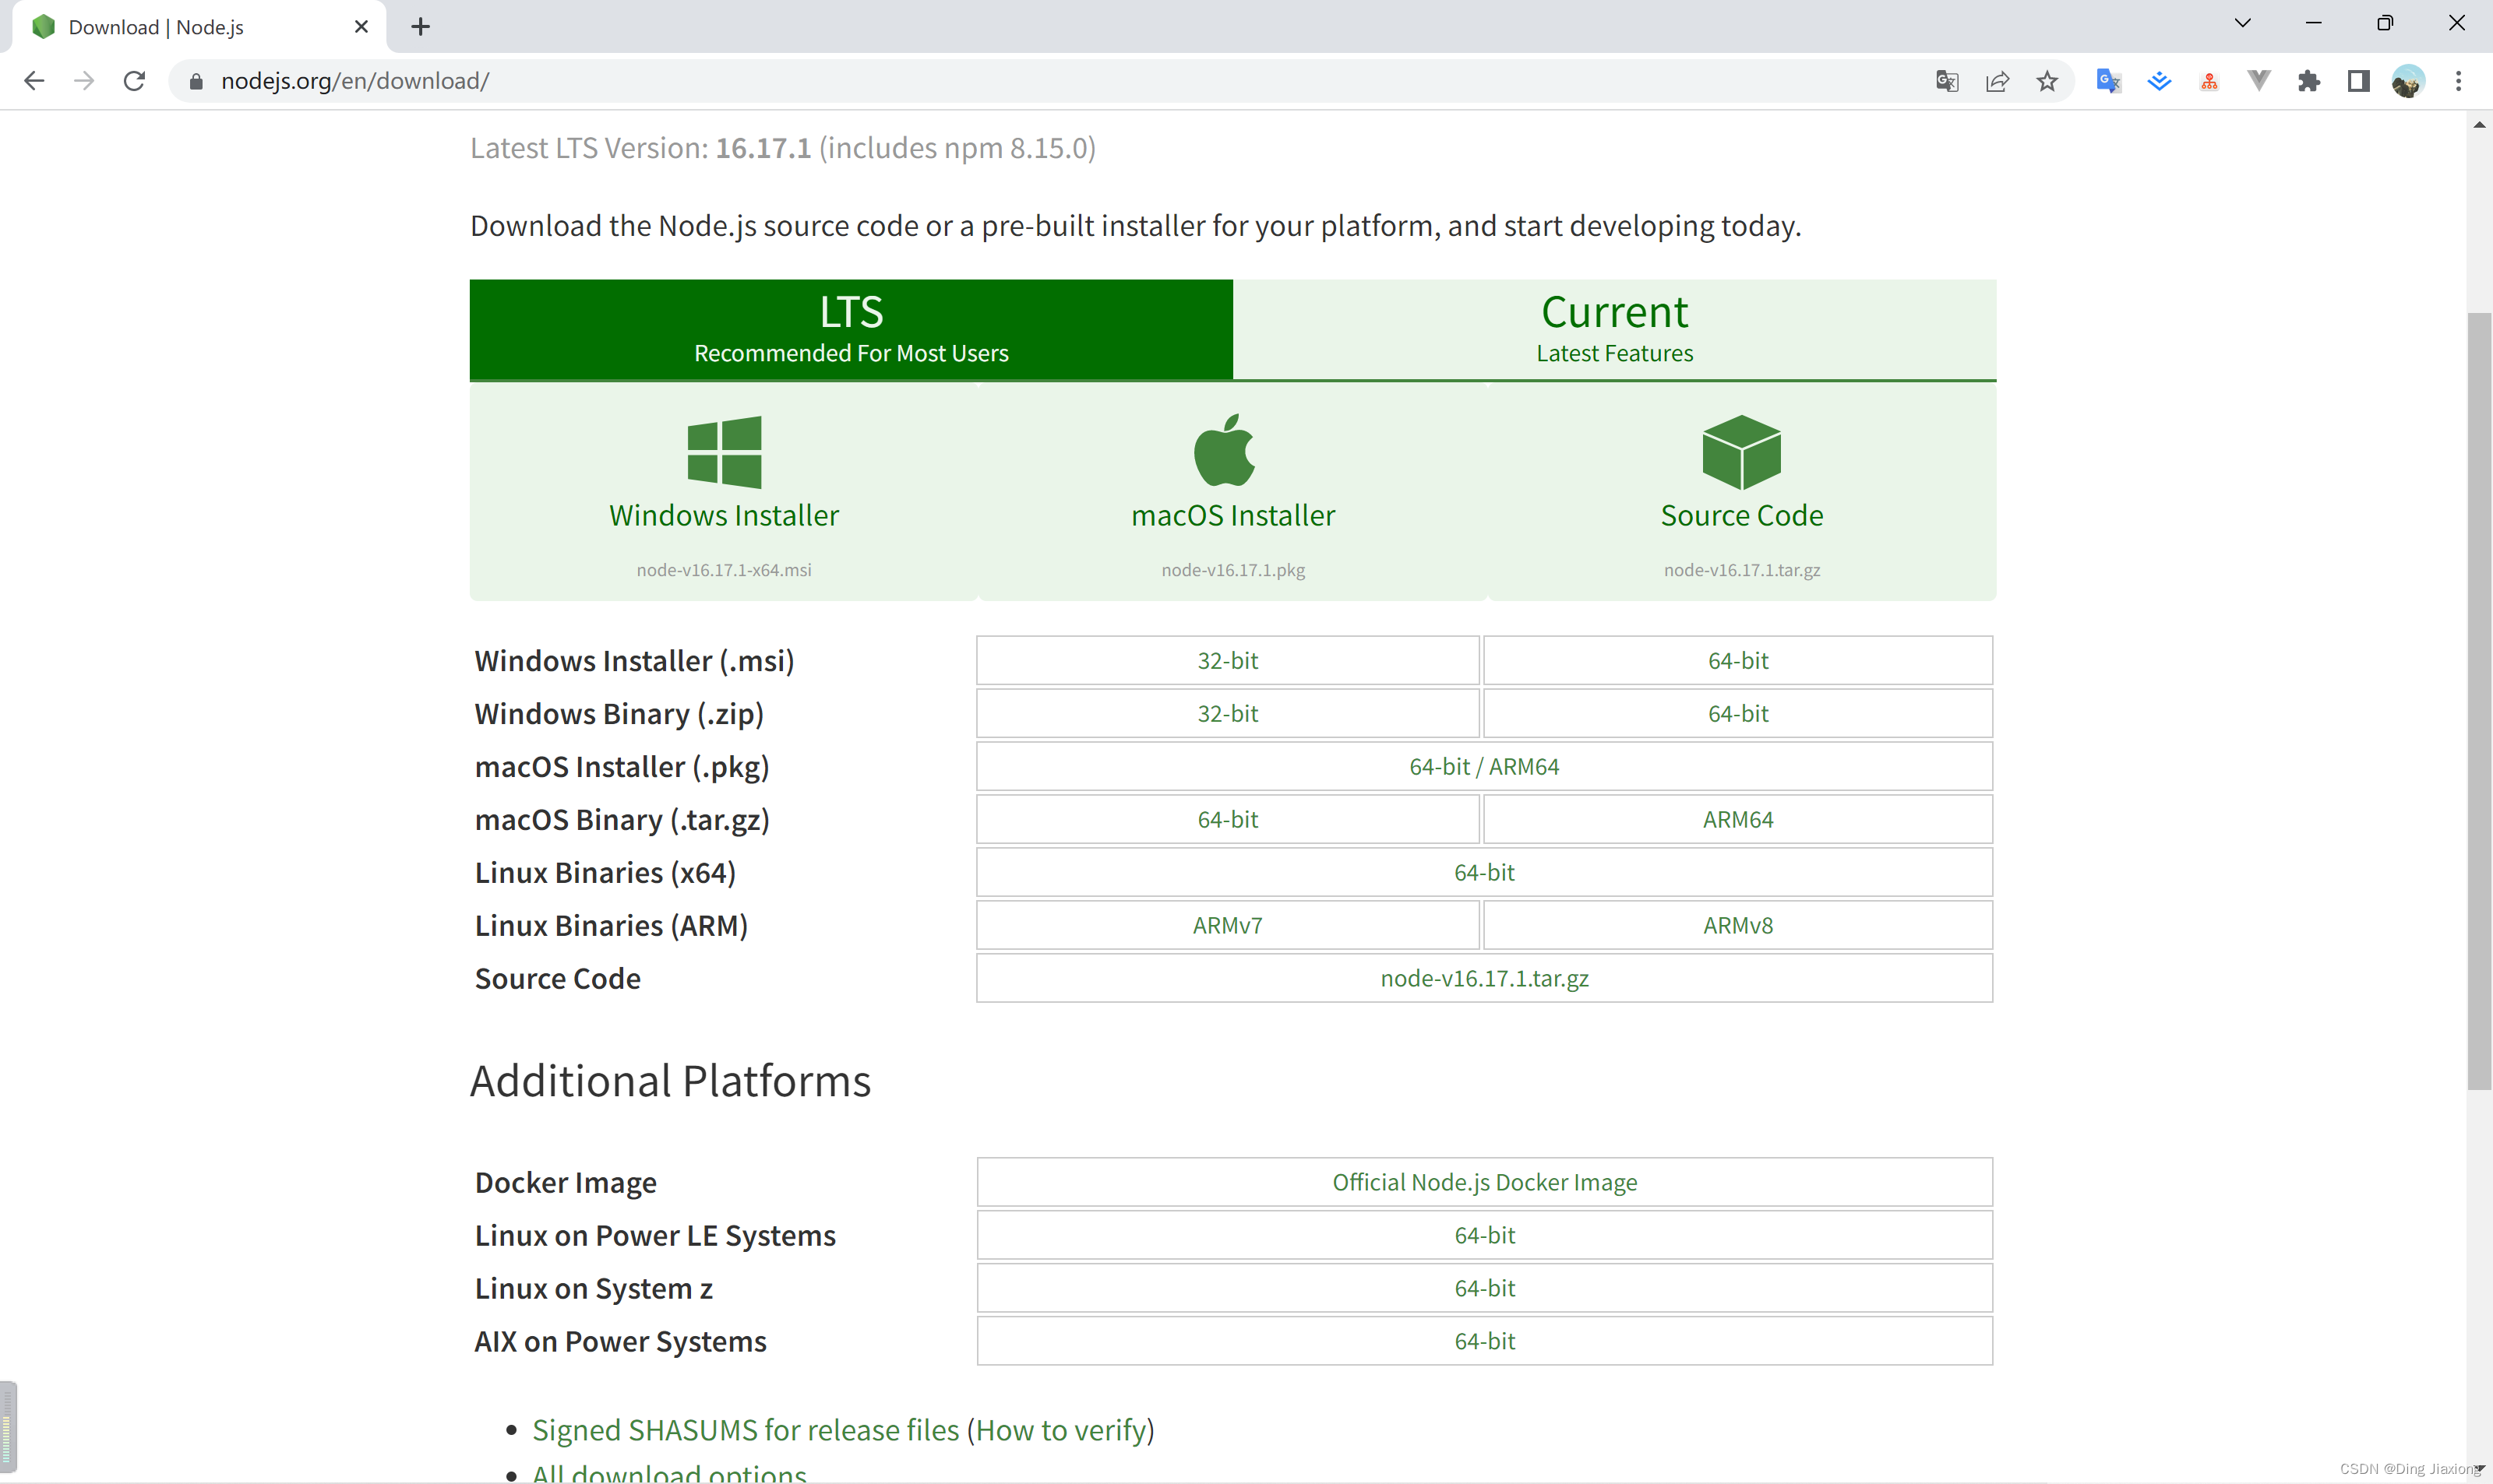Download 32-bit Windows Installer (.msi)
The height and width of the screenshot is (1484, 2493).
tap(1228, 660)
